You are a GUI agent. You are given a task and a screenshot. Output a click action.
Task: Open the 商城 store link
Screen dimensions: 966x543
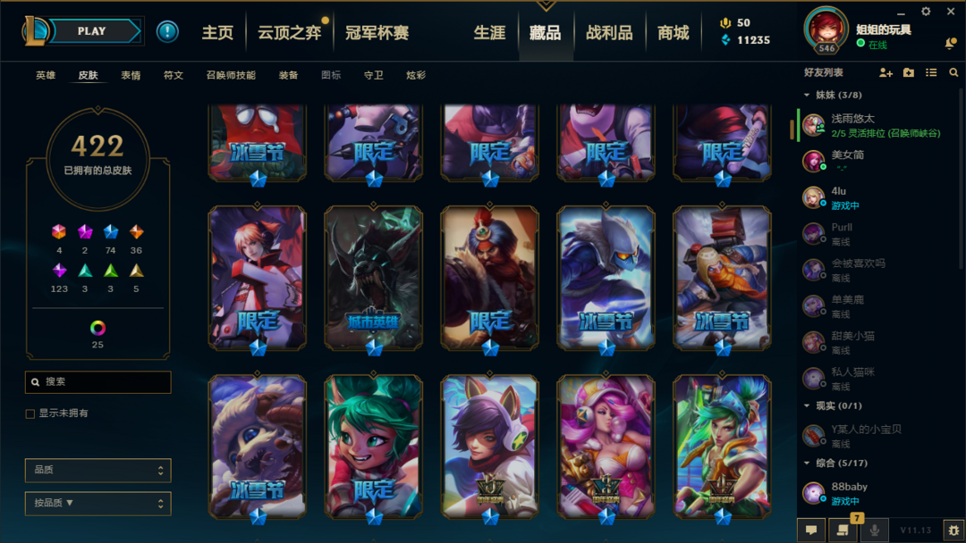point(673,32)
